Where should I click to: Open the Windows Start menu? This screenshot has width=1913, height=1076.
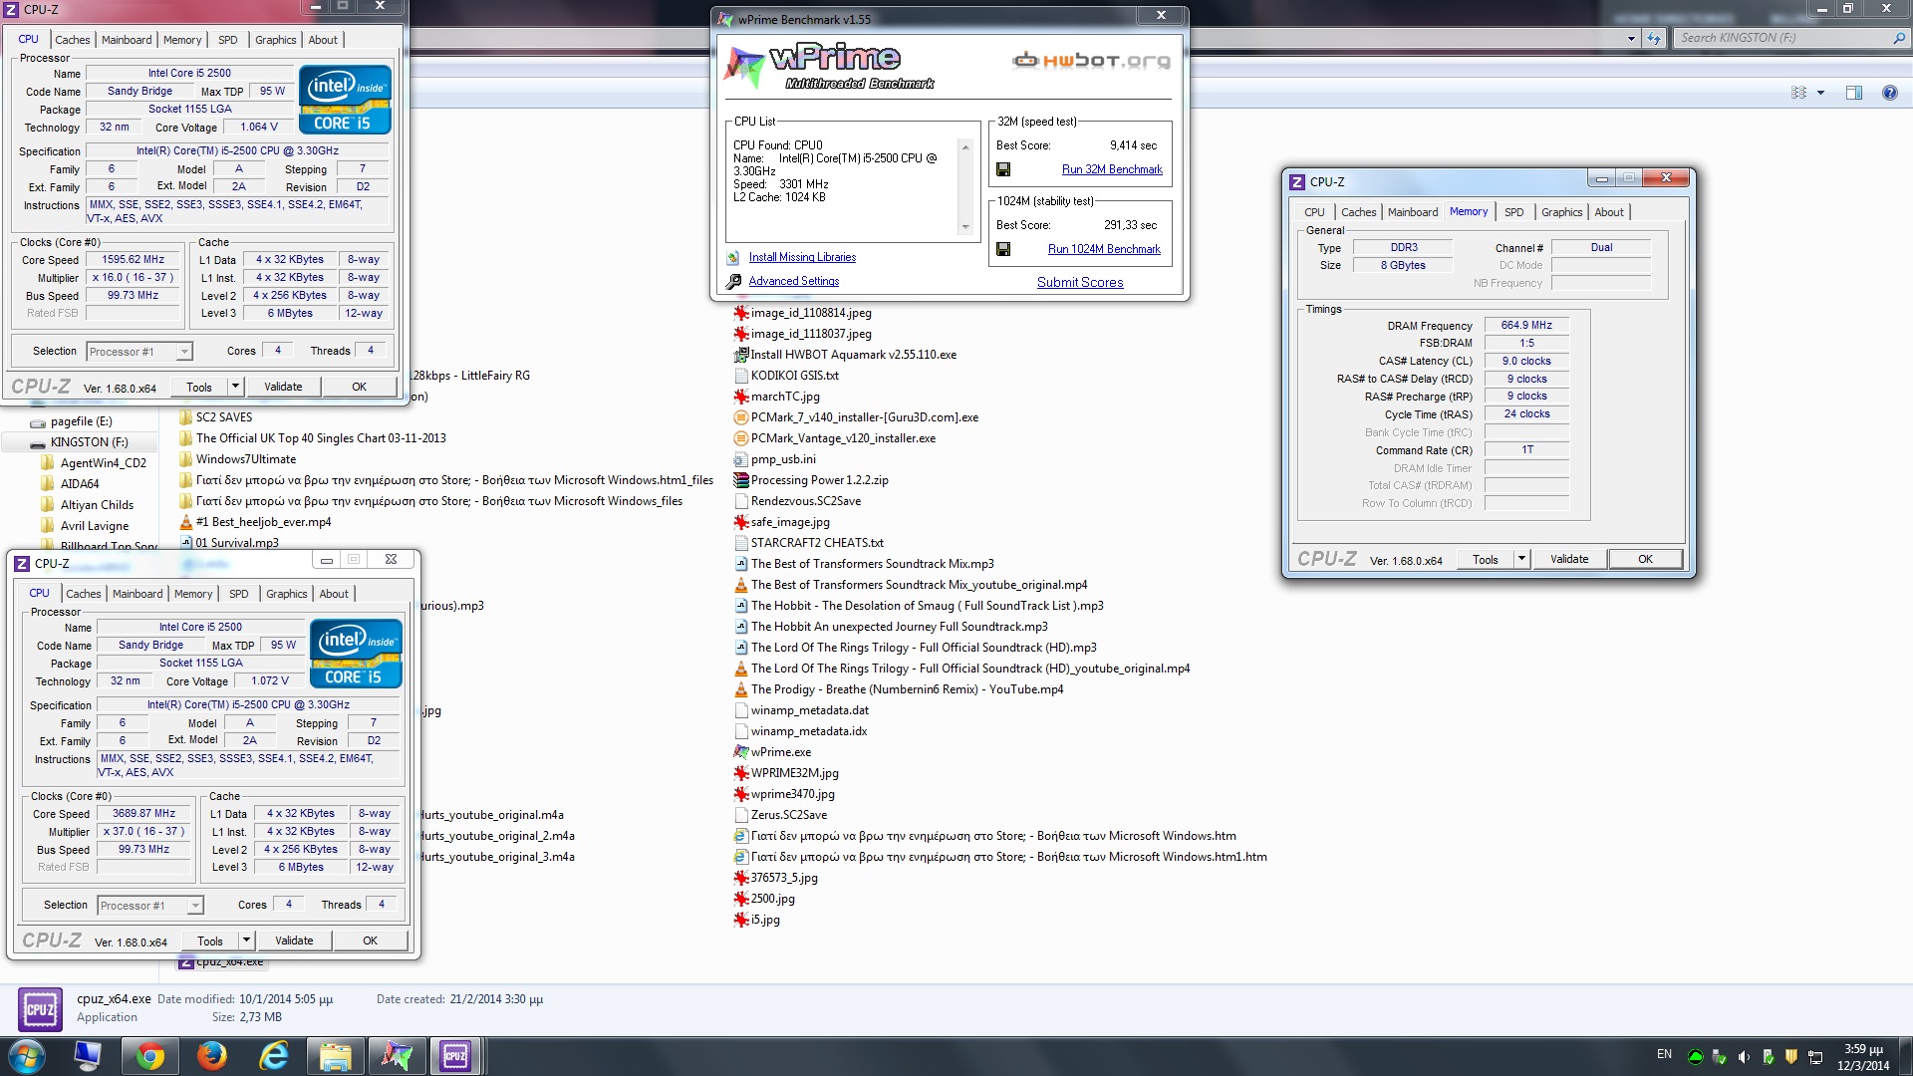tap(27, 1056)
